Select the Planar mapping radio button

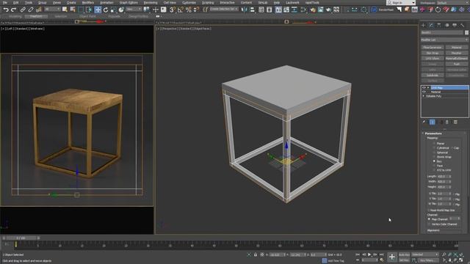pos(434,144)
